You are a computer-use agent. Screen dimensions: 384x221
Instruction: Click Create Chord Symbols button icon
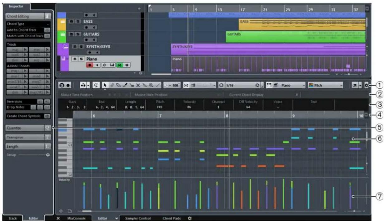coord(47,116)
